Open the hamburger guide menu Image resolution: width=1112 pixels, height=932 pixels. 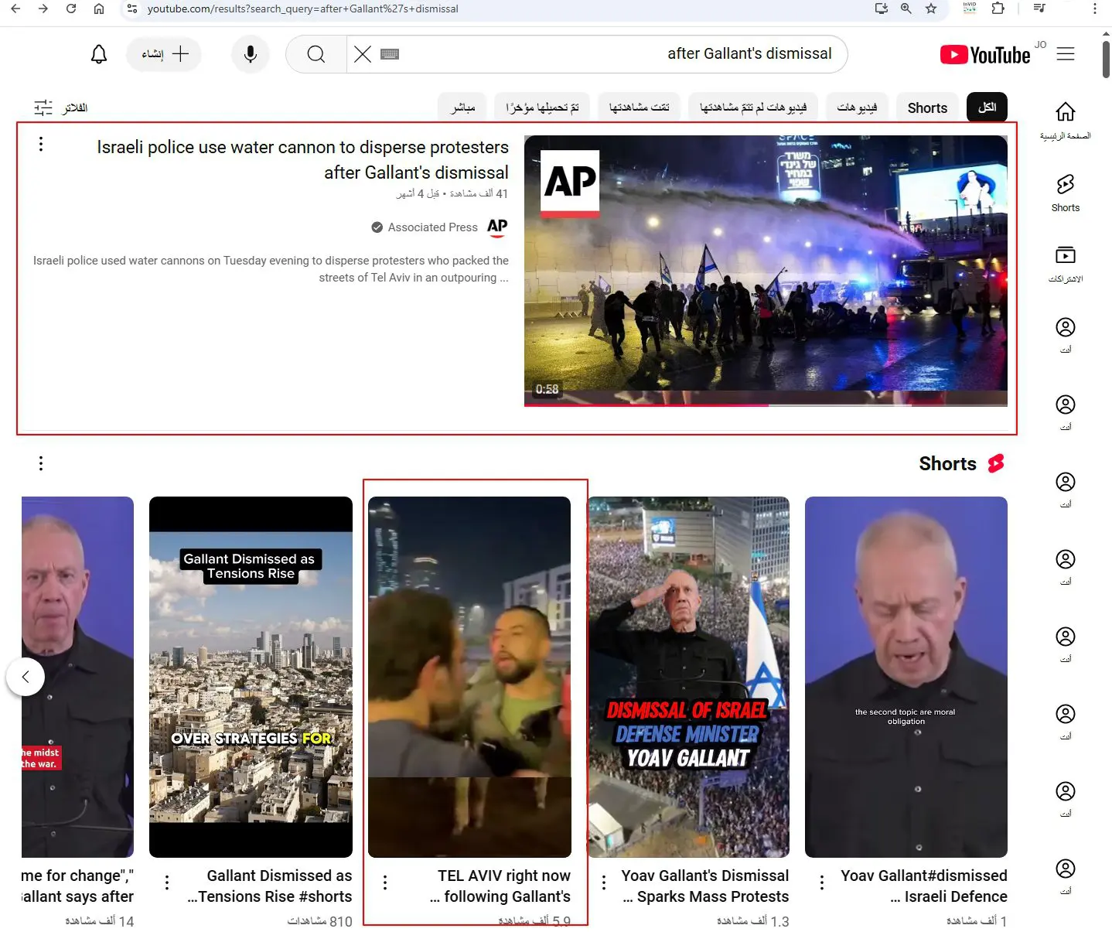click(x=1066, y=54)
